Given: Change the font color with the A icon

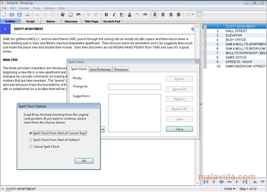Looking at the screenshot, I should click(x=130, y=15).
